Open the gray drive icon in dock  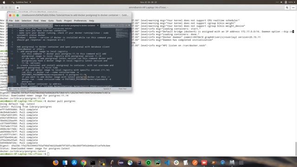point(232,163)
